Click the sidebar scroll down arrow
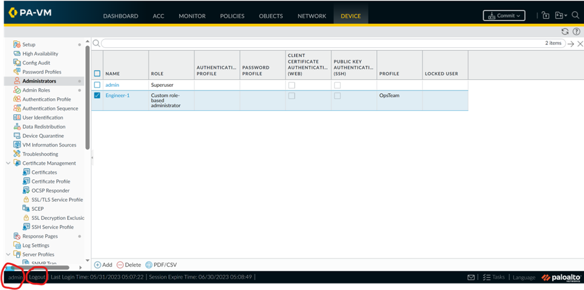The image size is (584, 290). tap(87, 260)
